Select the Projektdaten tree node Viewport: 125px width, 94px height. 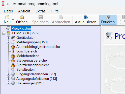21,28
